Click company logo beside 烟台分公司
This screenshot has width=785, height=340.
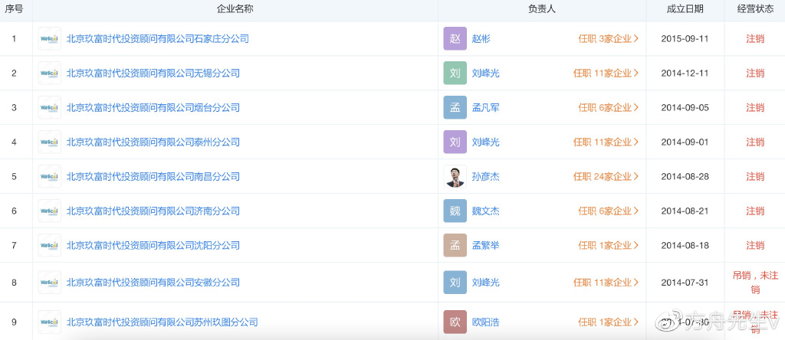[50, 107]
